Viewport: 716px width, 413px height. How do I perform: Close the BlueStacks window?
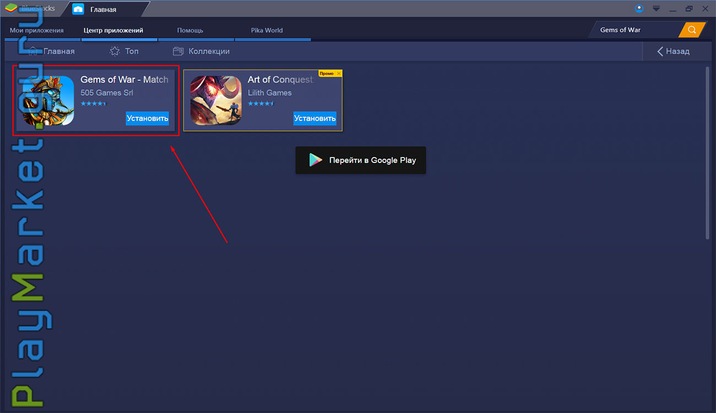[705, 9]
